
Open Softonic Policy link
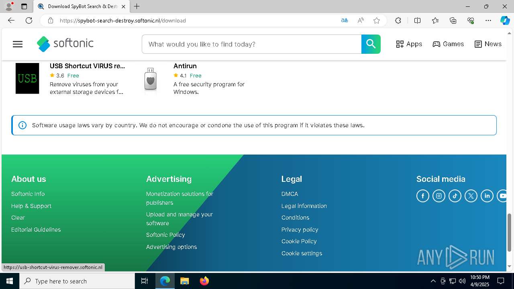point(165,235)
